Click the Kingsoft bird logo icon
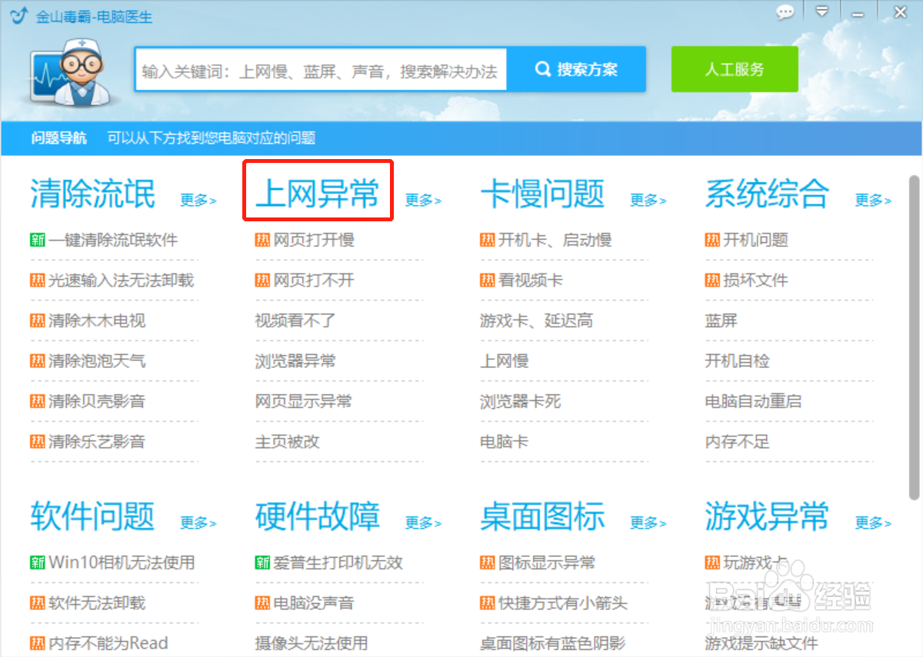 point(18,15)
